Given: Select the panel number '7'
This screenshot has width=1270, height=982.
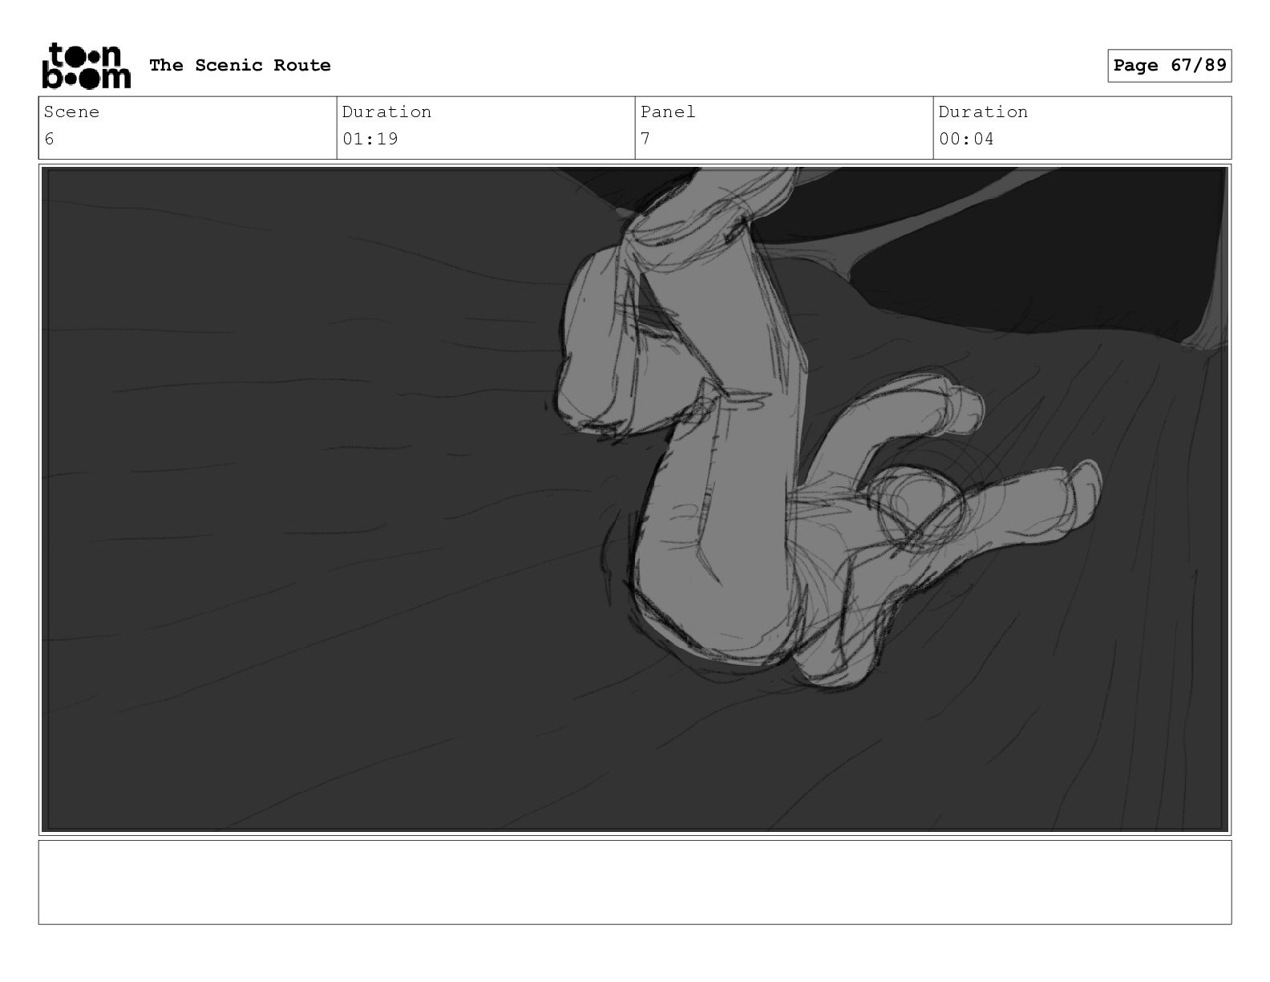Looking at the screenshot, I should (645, 139).
